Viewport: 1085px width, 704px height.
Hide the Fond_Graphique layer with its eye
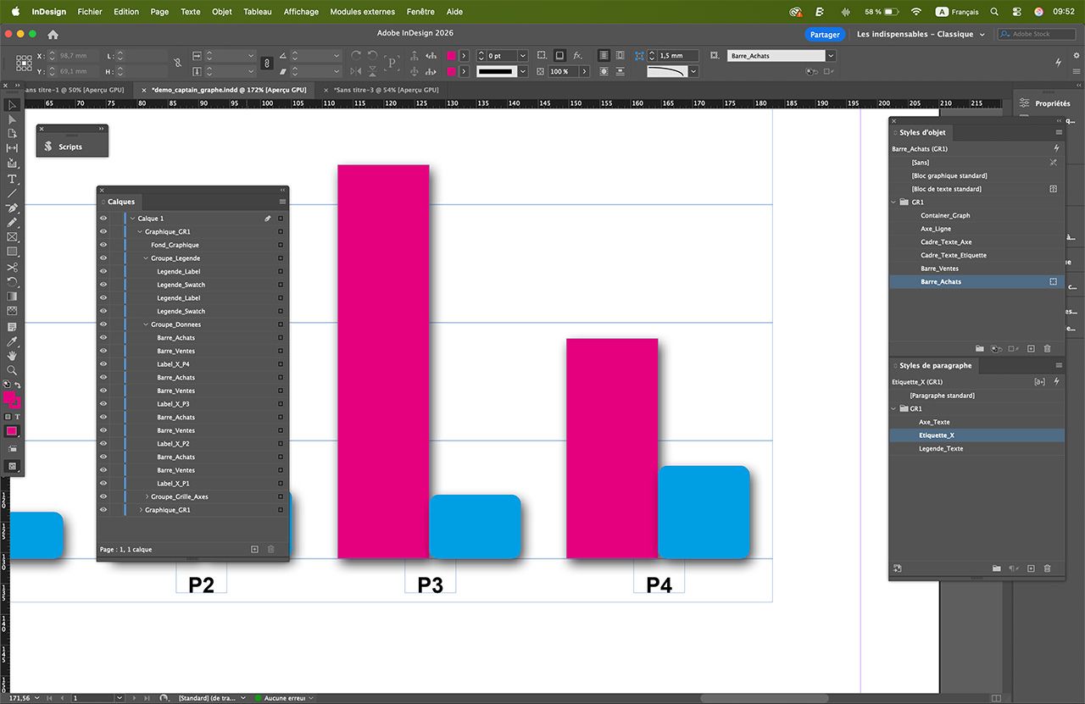103,245
